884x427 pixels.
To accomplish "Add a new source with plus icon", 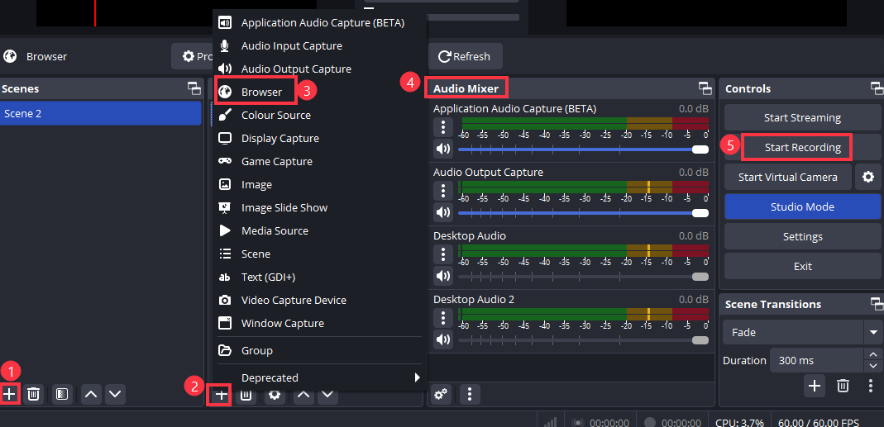I will pos(222,395).
